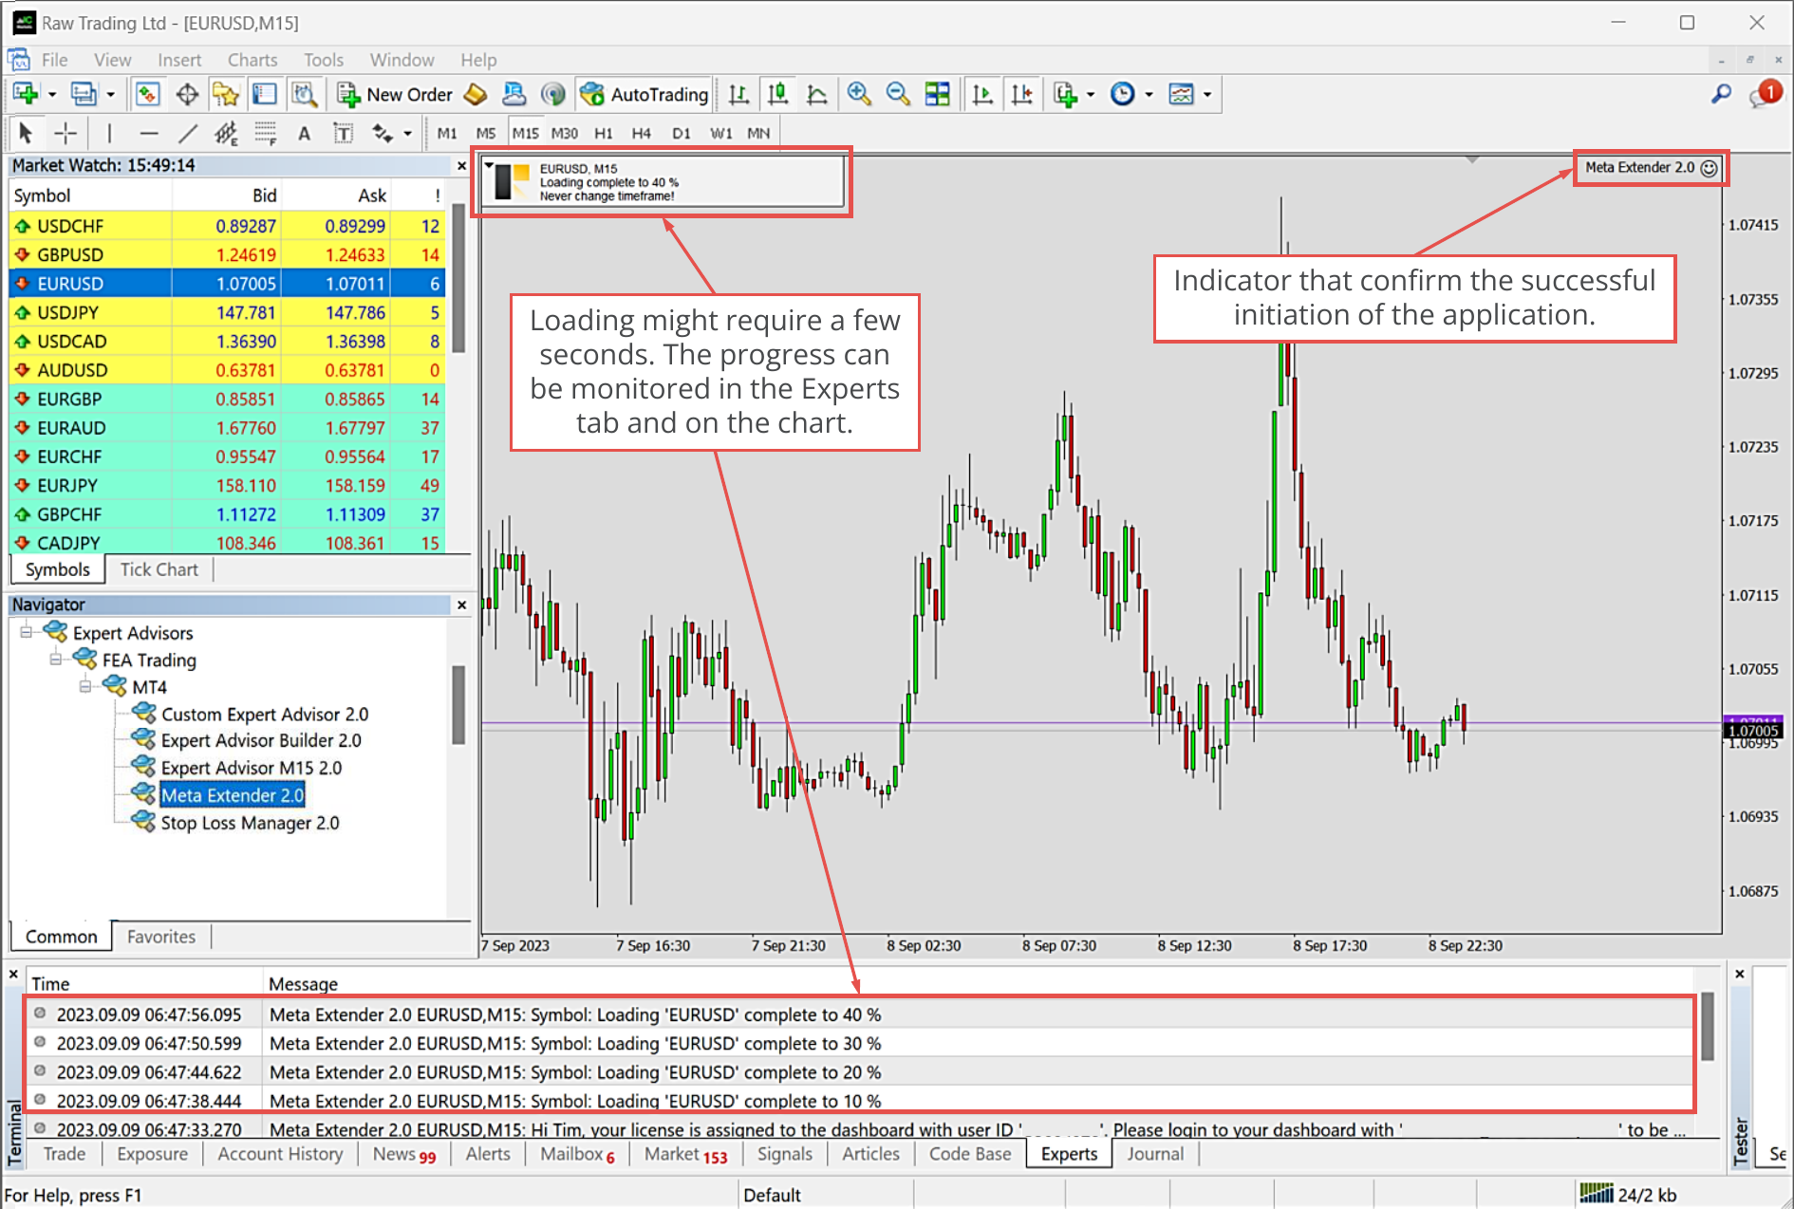Viewport: 1794px width, 1209px height.
Task: Select the Text 'A' tool
Action: click(304, 133)
